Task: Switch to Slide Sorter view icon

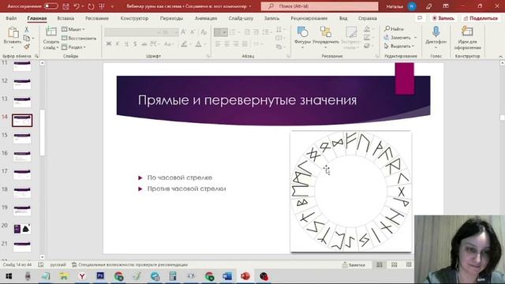Action: pyautogui.click(x=395, y=265)
